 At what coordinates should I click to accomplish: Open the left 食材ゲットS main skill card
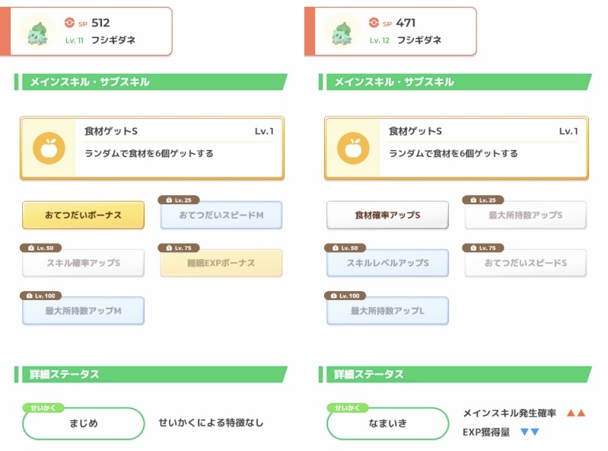coord(152,148)
